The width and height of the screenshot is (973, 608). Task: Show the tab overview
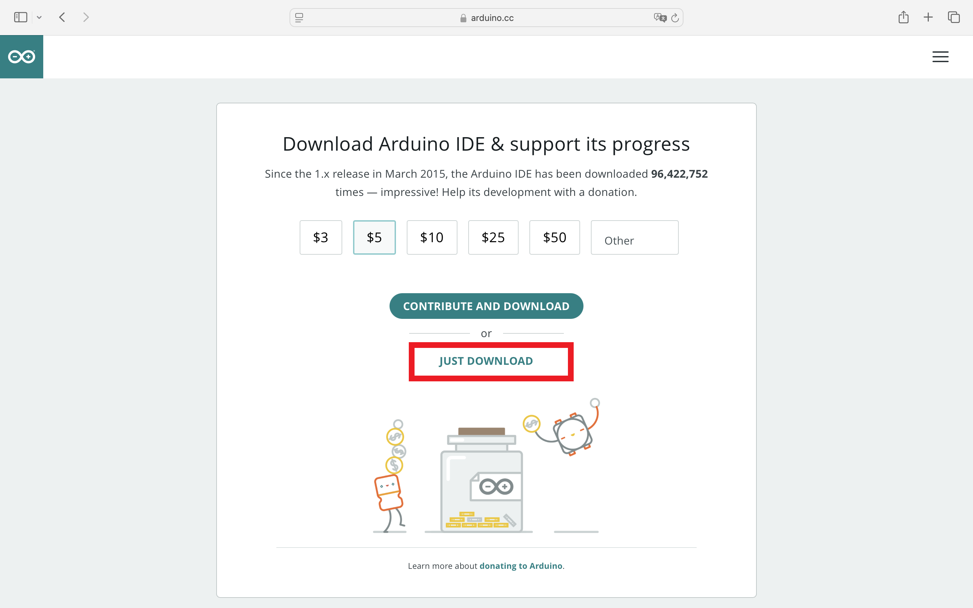tap(954, 17)
